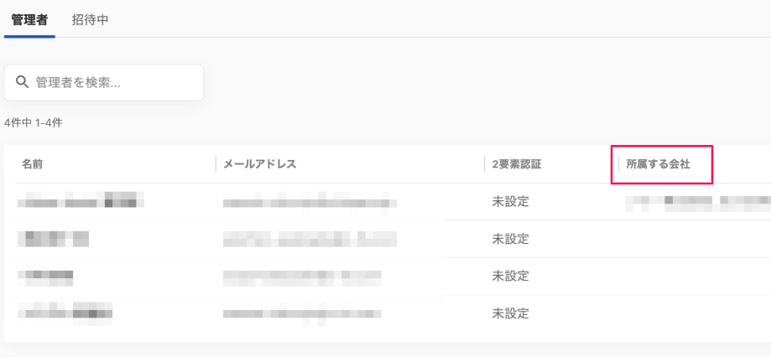
Task: Click 未設定 status in the third row
Action: [510, 276]
